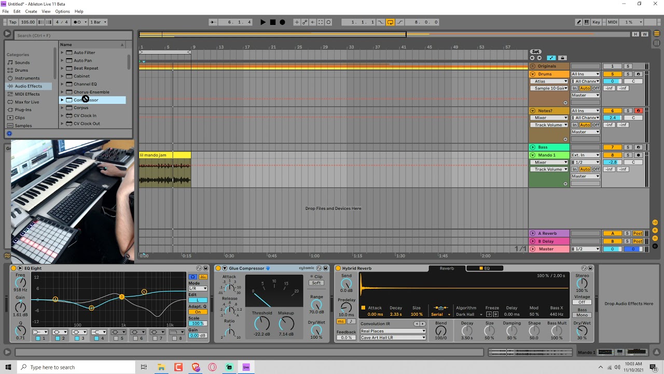Image resolution: width=664 pixels, height=374 pixels.
Task: Toggle EQ Eight device activator
Action: pyautogui.click(x=13, y=268)
